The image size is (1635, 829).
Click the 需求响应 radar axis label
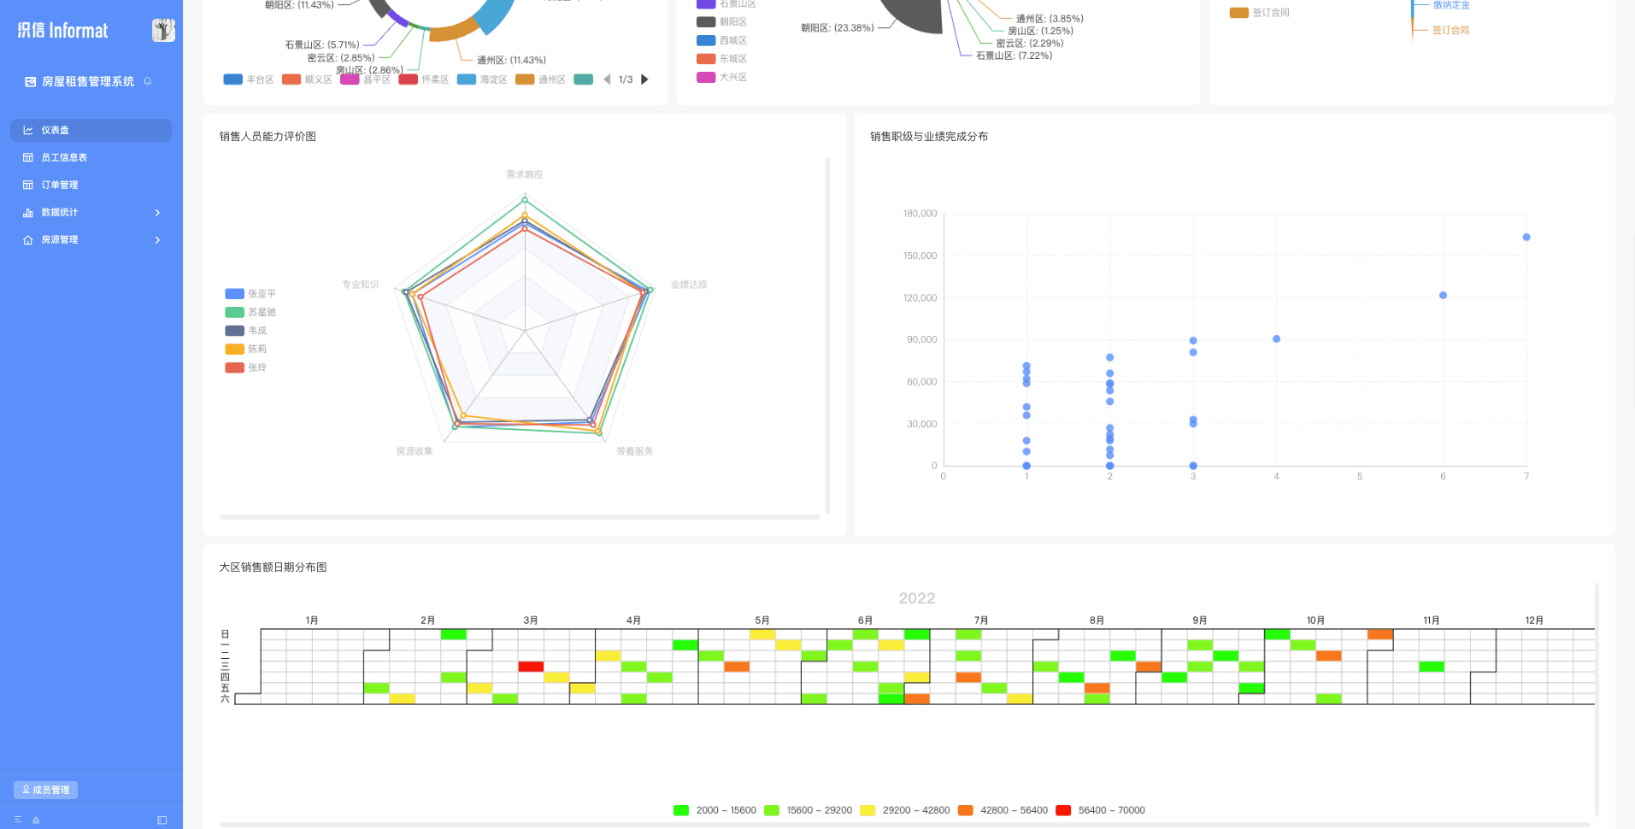525,174
